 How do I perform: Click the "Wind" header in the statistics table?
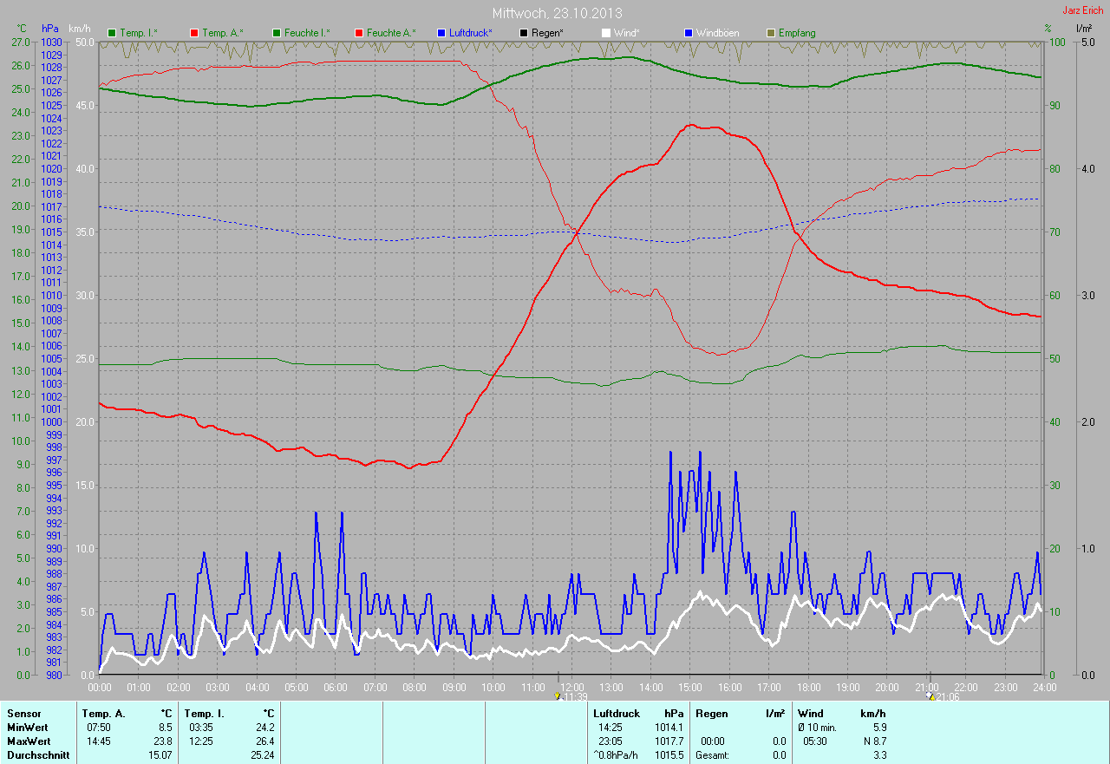point(810,714)
